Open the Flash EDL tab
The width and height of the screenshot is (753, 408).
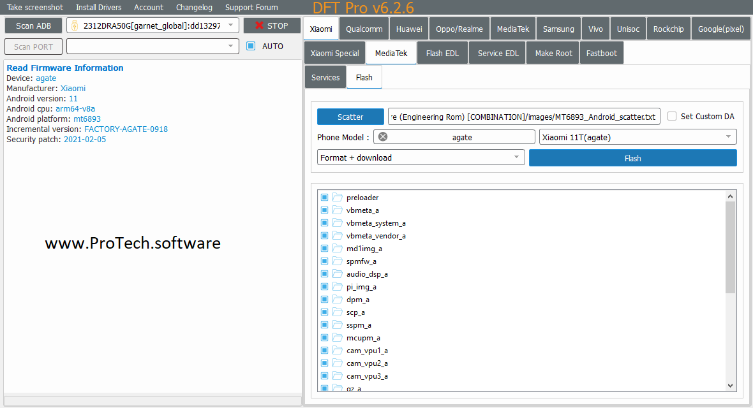pos(442,54)
